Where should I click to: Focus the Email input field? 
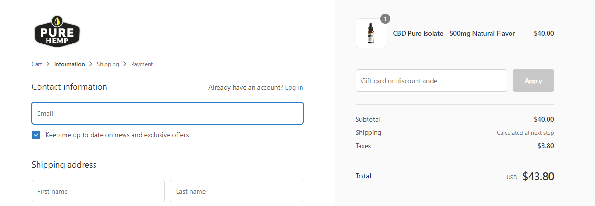click(167, 113)
